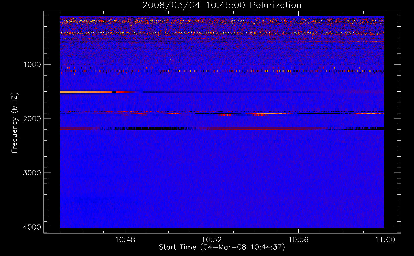Viewport: 414px width, 256px height.
Task: Click the plot title "2008/03/04 10:45:00 Polarization"
Action: click(x=222, y=5)
